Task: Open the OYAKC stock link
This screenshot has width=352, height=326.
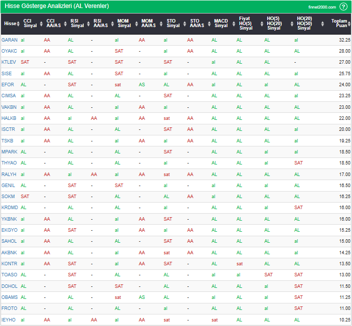Action: coord(9,51)
